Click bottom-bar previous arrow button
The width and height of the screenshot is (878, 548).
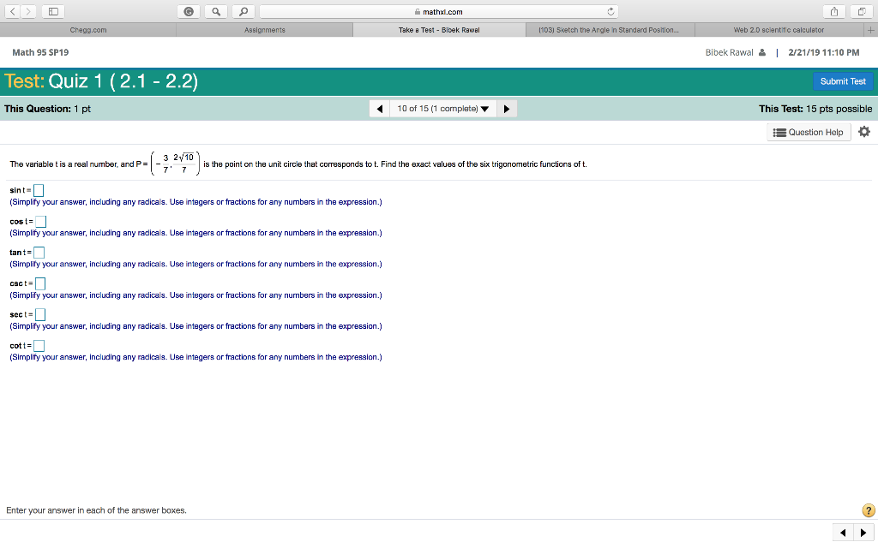[x=843, y=533]
